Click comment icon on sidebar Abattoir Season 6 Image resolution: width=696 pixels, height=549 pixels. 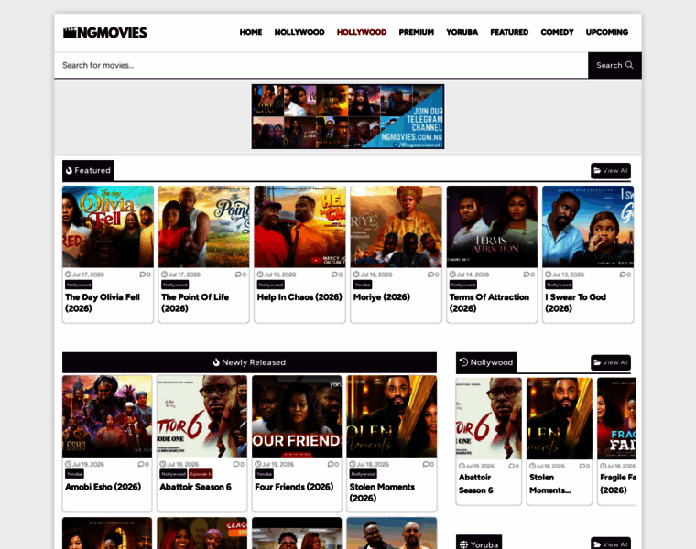coord(511,466)
